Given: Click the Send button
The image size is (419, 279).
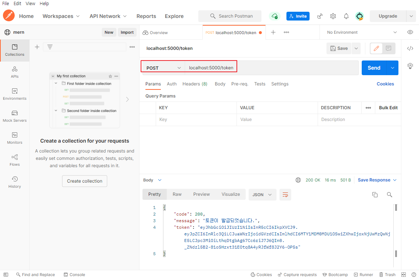Looking at the screenshot, I should click(374, 68).
